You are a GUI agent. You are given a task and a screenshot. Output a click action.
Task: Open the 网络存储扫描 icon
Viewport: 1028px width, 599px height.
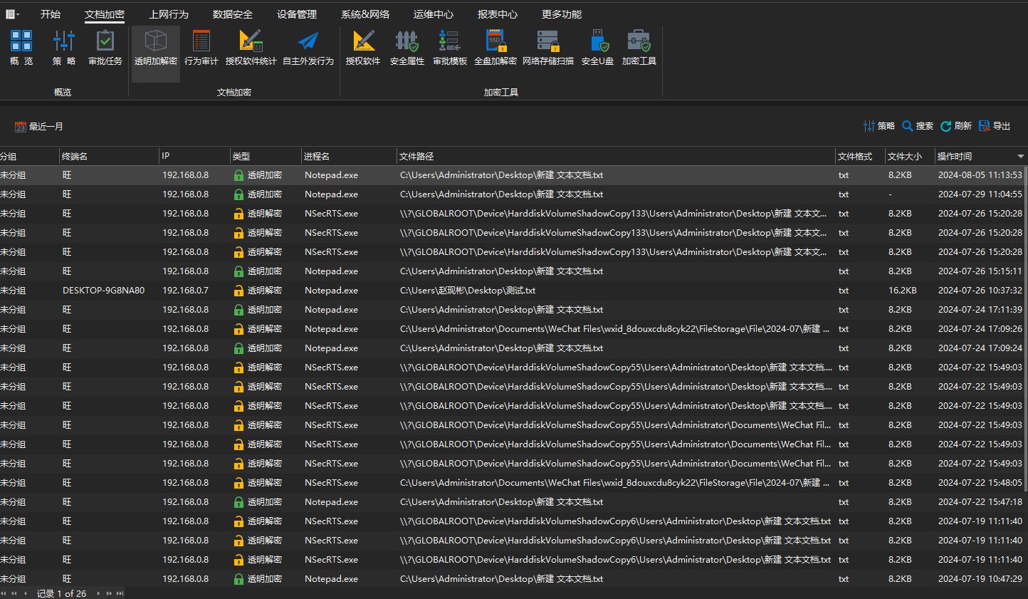[548, 48]
